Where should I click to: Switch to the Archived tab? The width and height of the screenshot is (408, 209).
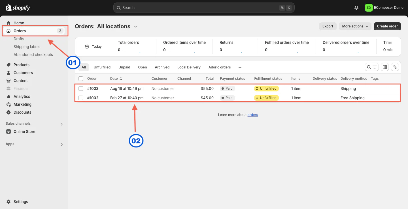tap(162, 67)
